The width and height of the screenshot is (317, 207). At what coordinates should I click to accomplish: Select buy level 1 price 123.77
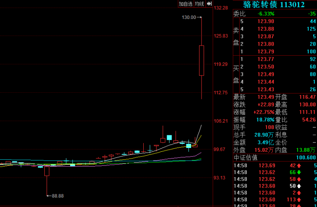(x=266, y=59)
